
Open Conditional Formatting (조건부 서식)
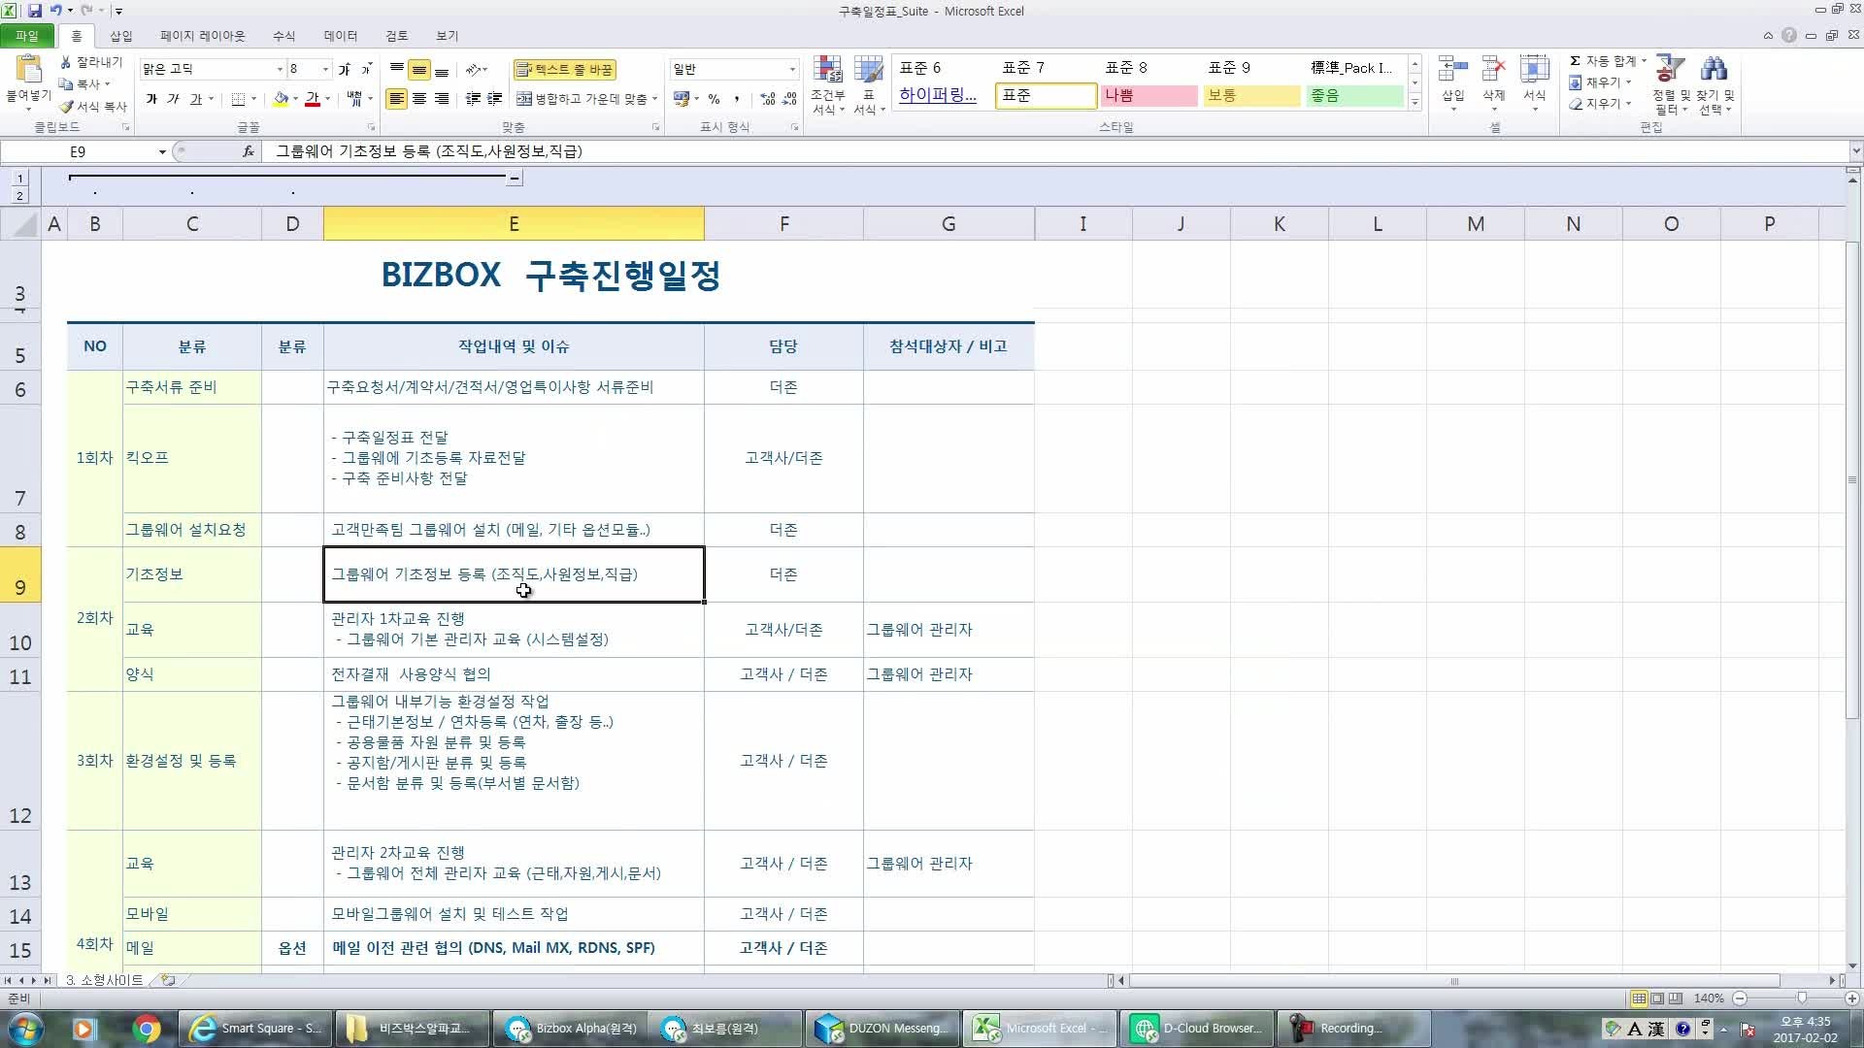pyautogui.click(x=828, y=85)
